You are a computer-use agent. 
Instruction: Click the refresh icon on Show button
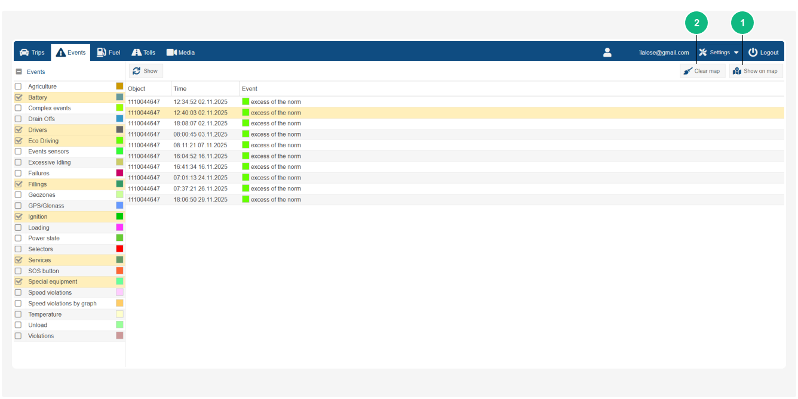point(137,71)
